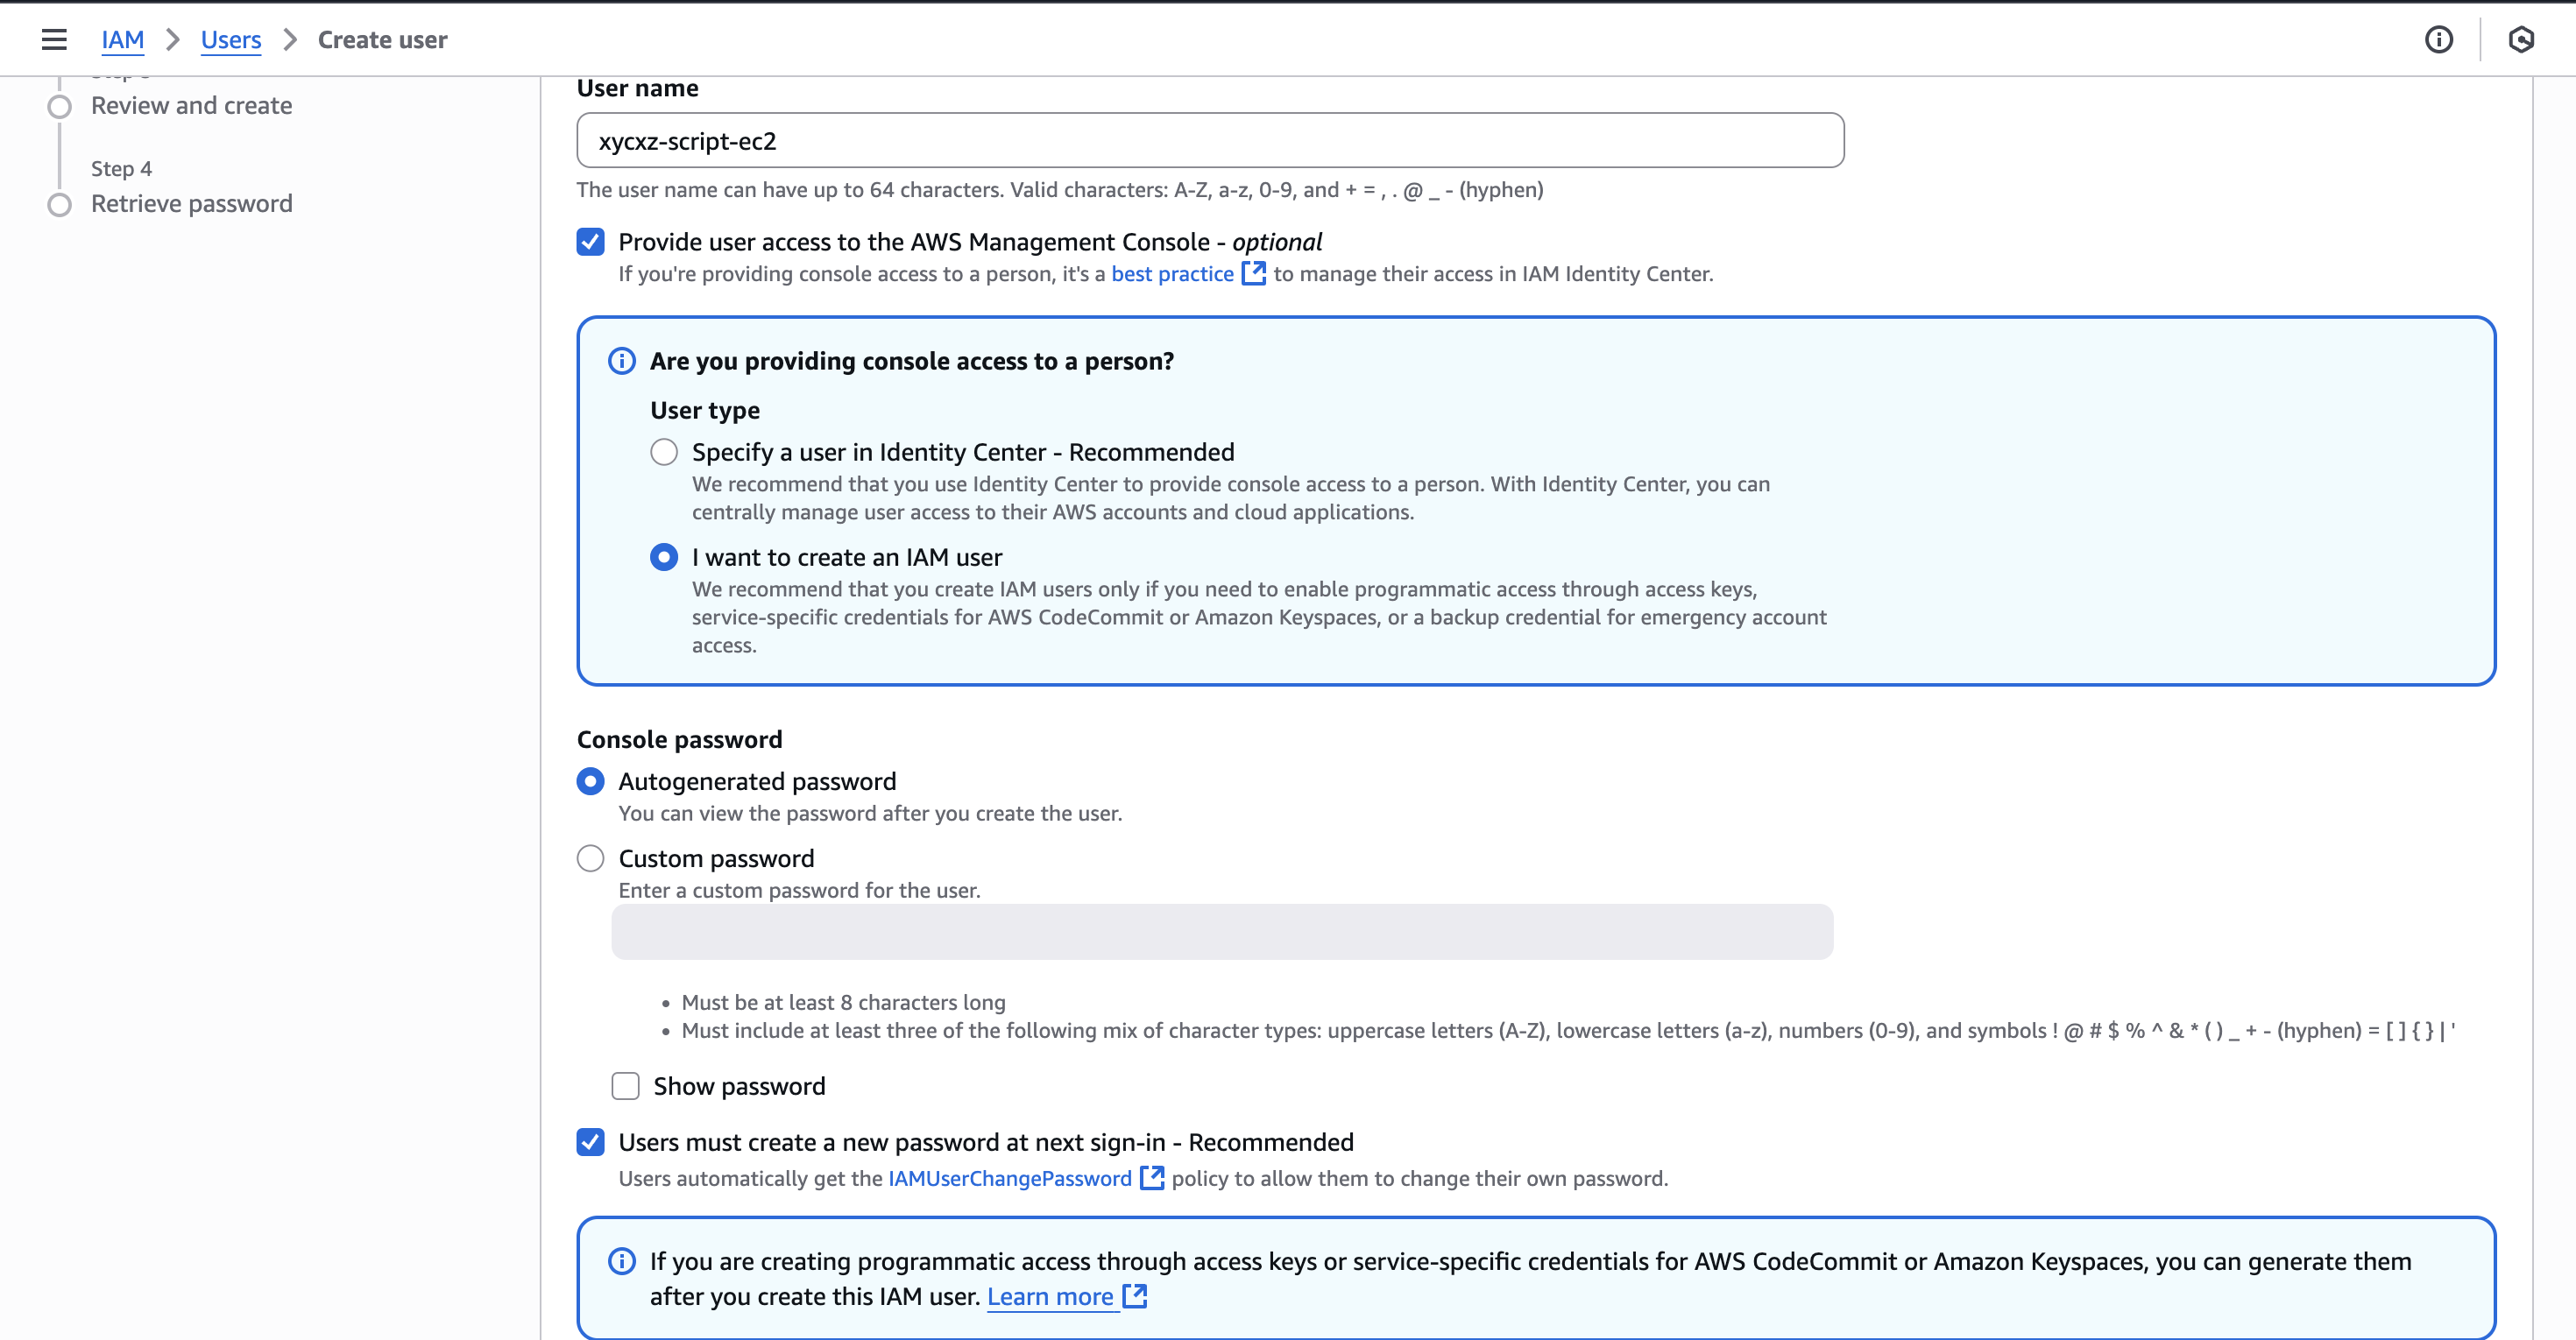Image resolution: width=2576 pixels, height=1340 pixels.
Task: Click info icon in console access question box
Action: [x=622, y=361]
